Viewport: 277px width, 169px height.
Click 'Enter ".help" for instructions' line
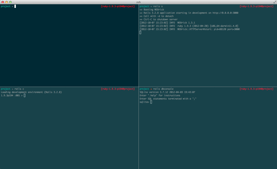(x=160, y=95)
